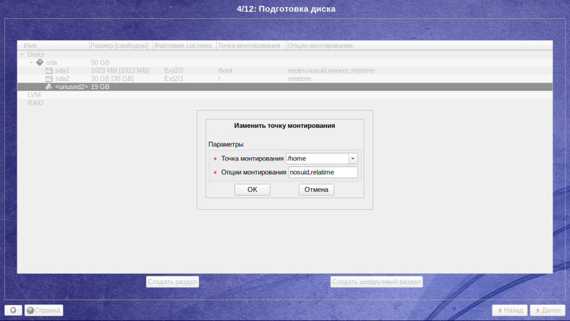Click the Отмена cancel button
Viewport: 570px width, 321px height.
pos(316,189)
